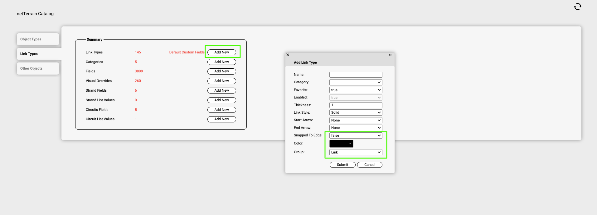The width and height of the screenshot is (597, 215).
Task: Click Add New for Link Types
Action: tap(221, 52)
